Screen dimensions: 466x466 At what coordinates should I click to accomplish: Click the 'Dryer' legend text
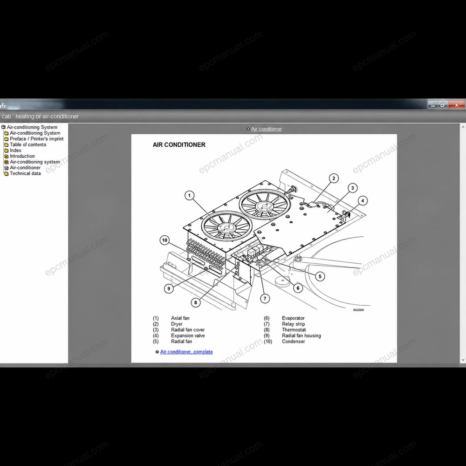tap(177, 324)
